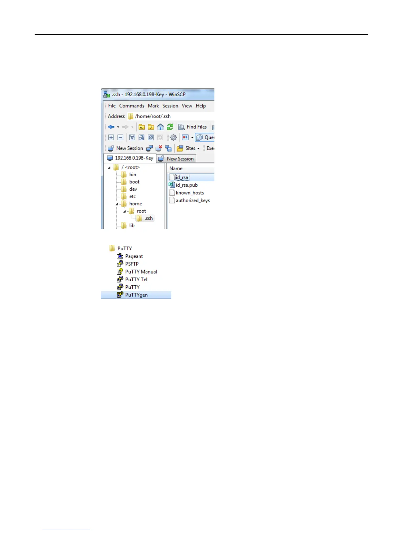Click the New Session toolbar button

click(125, 148)
